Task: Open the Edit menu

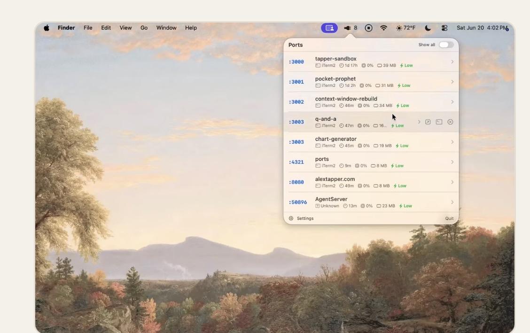Action: [x=106, y=28]
